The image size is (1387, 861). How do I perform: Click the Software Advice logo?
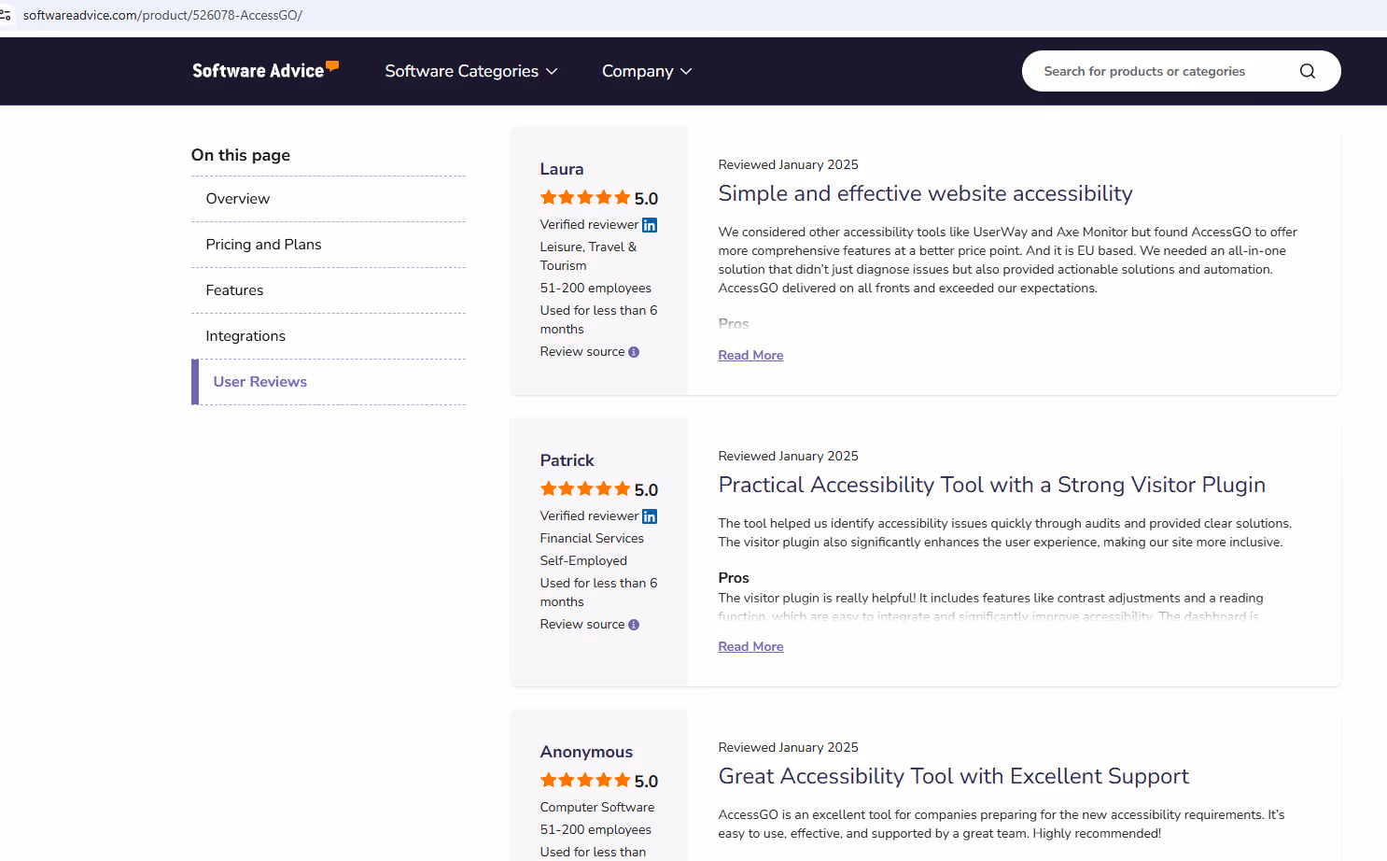[x=265, y=70]
